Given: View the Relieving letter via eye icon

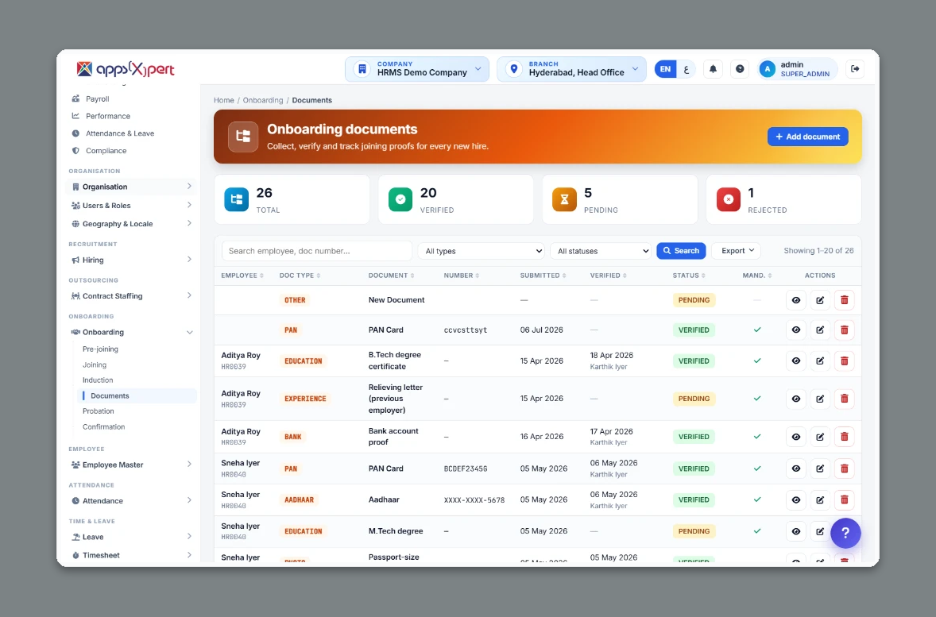Looking at the screenshot, I should tap(795, 399).
